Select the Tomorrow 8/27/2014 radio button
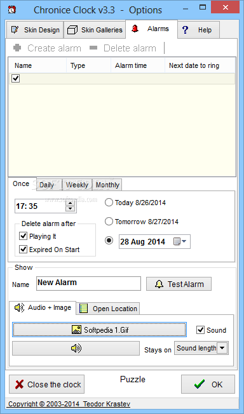 109,221
